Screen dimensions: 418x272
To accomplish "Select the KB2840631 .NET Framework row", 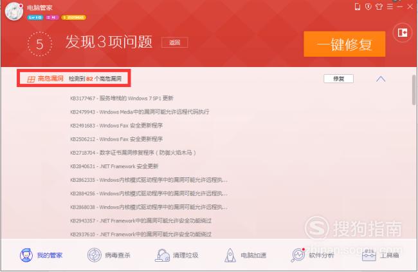I will pyautogui.click(x=114, y=166).
